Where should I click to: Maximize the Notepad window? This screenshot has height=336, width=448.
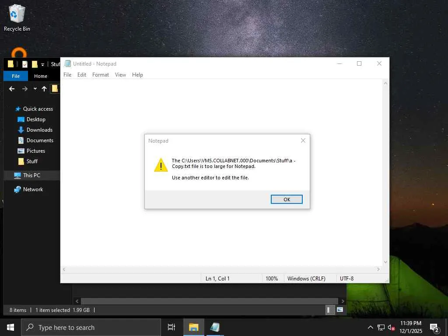click(x=359, y=63)
